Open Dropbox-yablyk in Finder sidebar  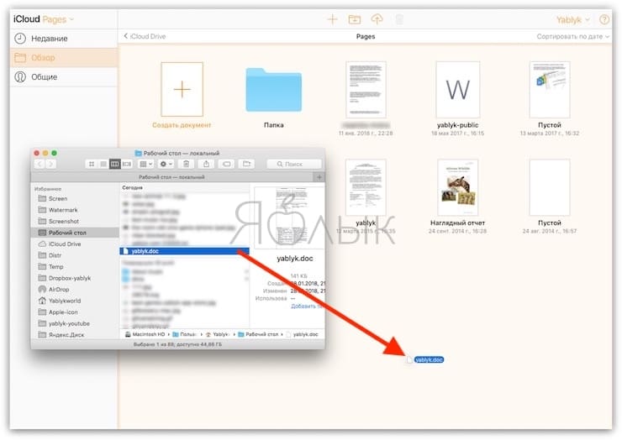click(70, 278)
